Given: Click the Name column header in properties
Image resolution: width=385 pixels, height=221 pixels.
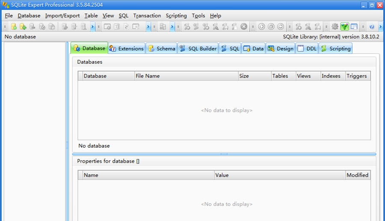Looking at the screenshot, I should [x=148, y=175].
